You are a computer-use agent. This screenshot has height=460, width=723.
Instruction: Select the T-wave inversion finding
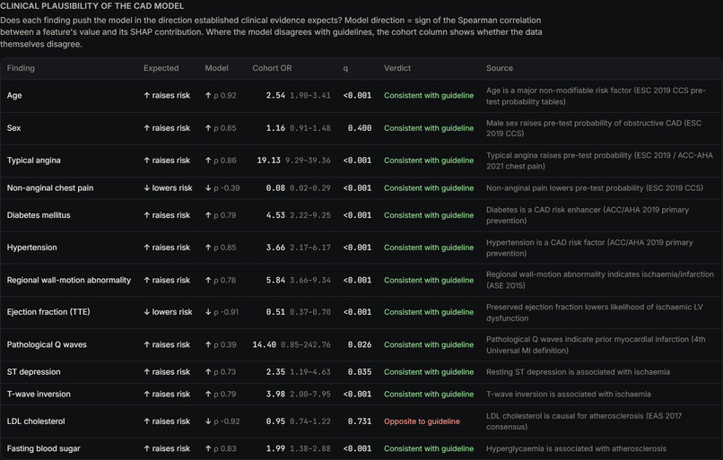click(39, 394)
